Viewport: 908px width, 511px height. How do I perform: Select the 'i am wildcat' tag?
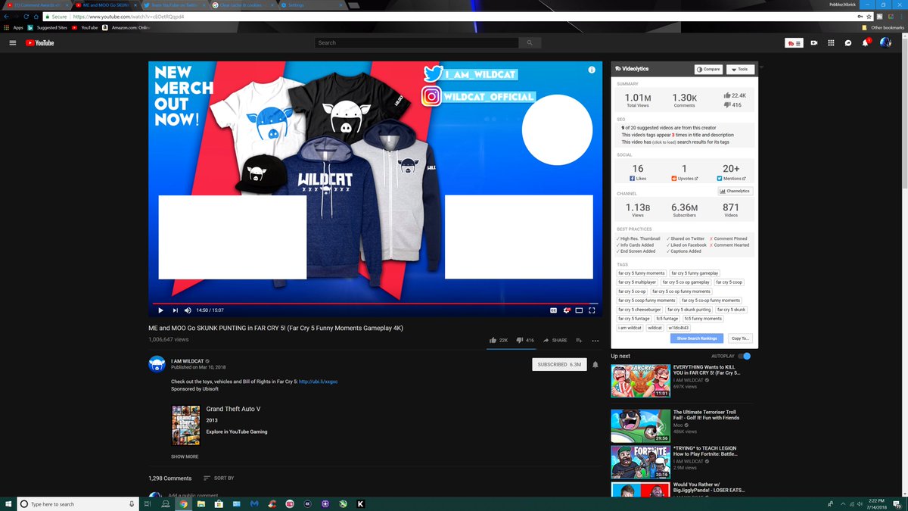coord(630,328)
